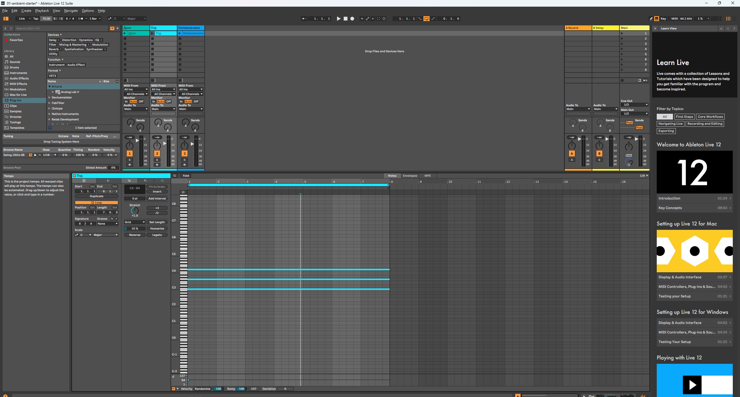
Task: Toggle the metronome icon
Action: pyautogui.click(x=81, y=18)
